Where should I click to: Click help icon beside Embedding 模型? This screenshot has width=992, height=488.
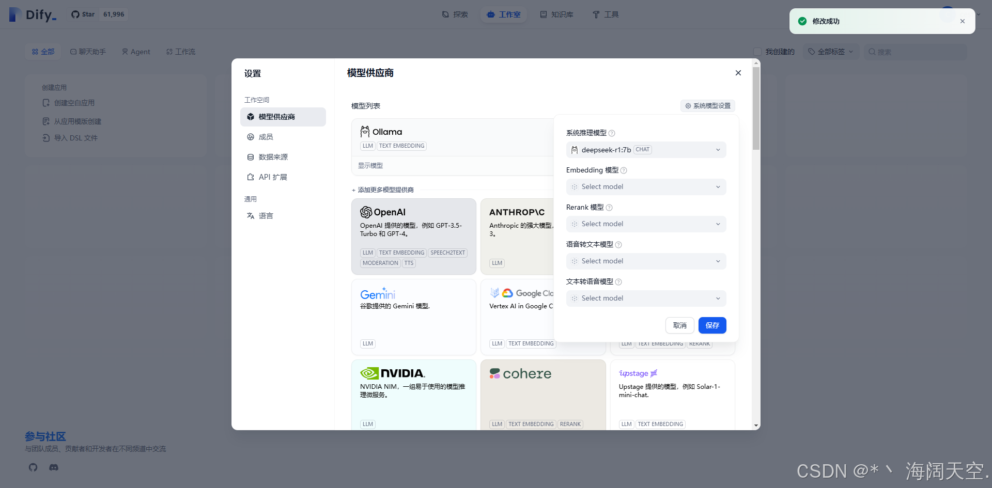point(624,170)
